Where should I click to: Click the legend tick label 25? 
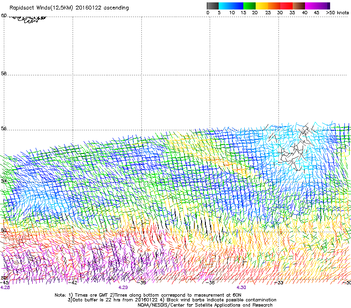point(268,13)
